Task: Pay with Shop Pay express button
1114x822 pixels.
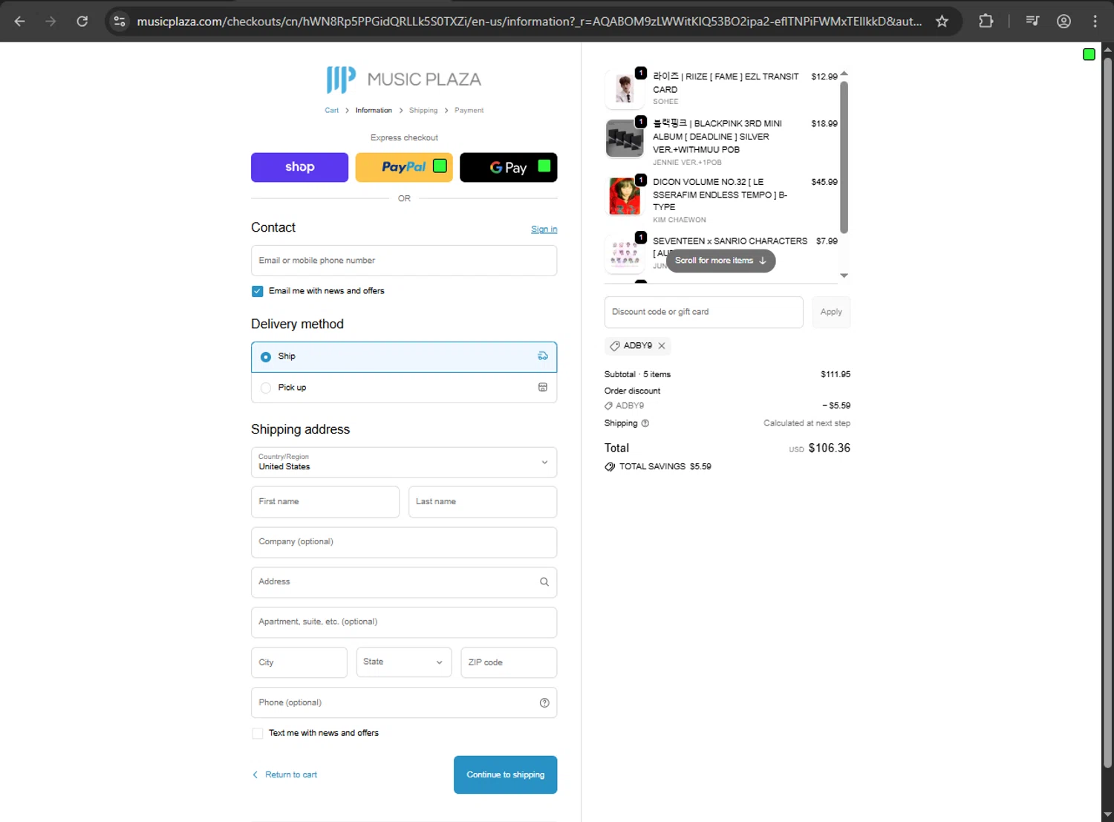Action: 299,167
